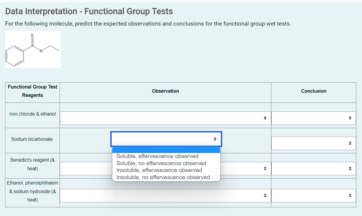Click the Observation column header

(165, 91)
